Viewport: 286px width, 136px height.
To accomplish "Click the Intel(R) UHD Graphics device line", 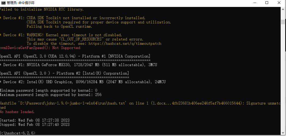I will pyautogui.click(x=83, y=82).
